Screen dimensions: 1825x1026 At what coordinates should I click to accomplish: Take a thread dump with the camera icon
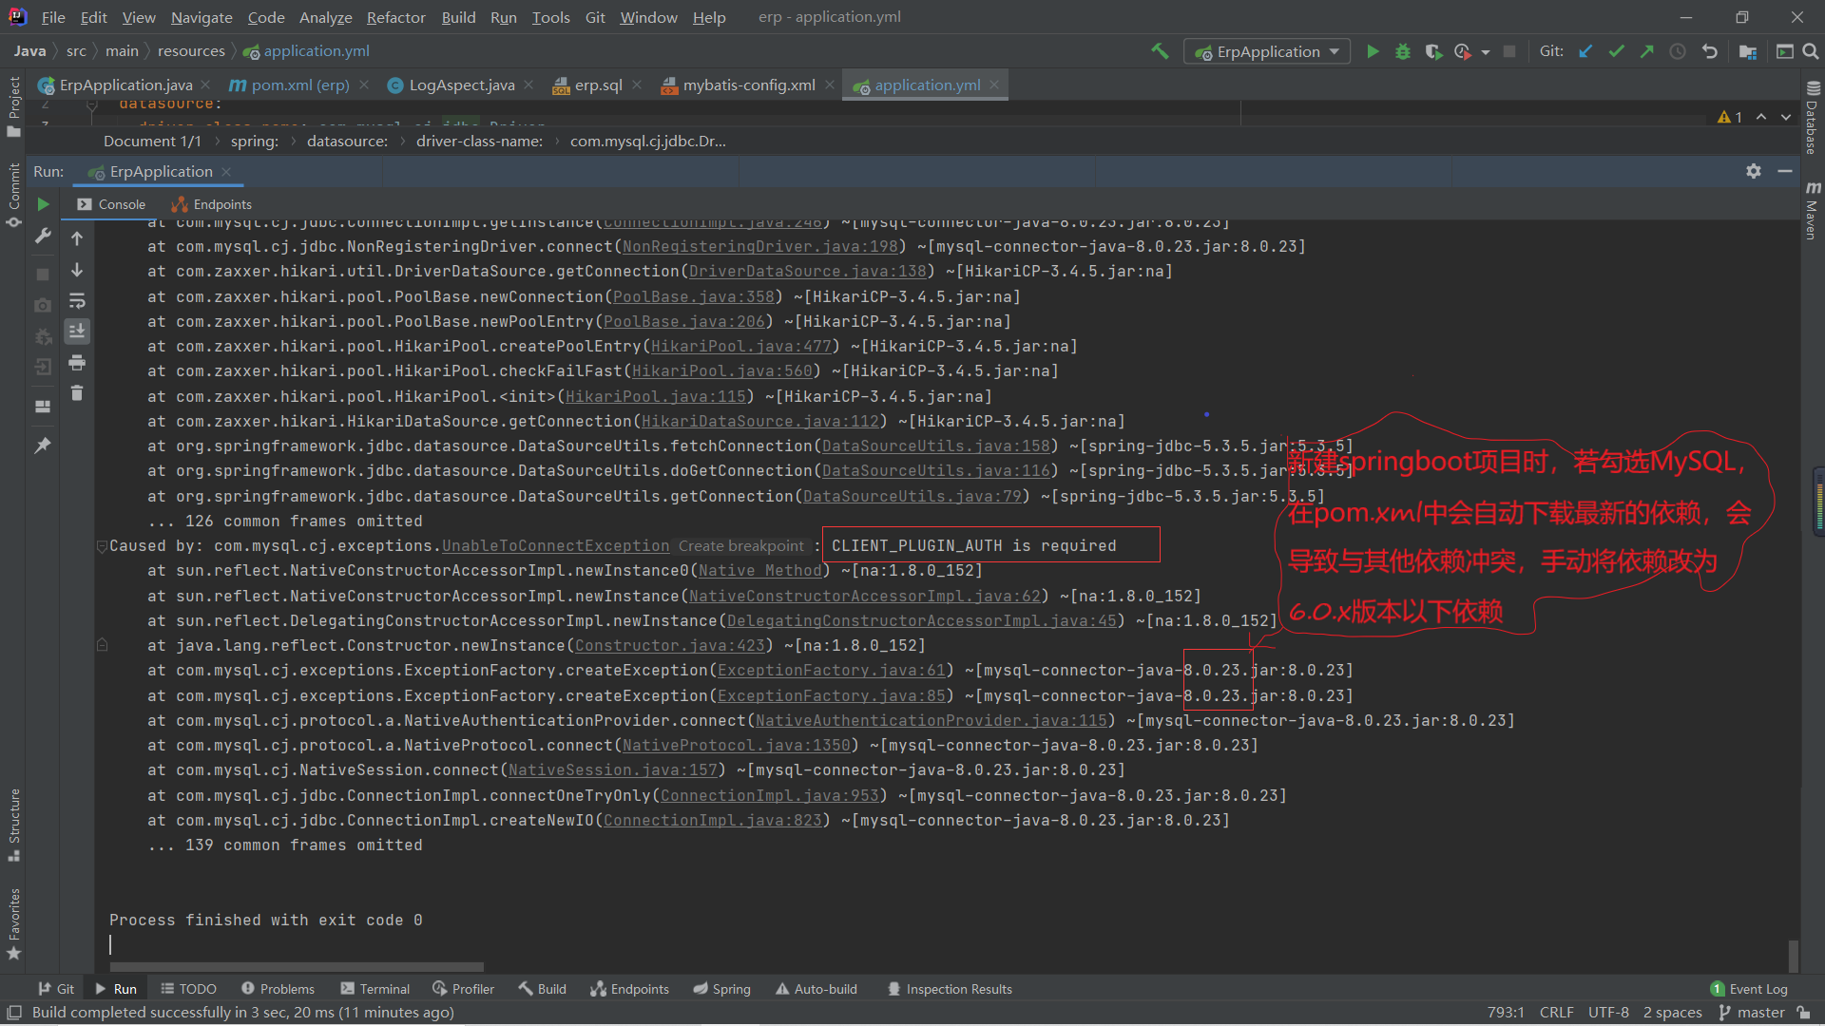tap(43, 305)
